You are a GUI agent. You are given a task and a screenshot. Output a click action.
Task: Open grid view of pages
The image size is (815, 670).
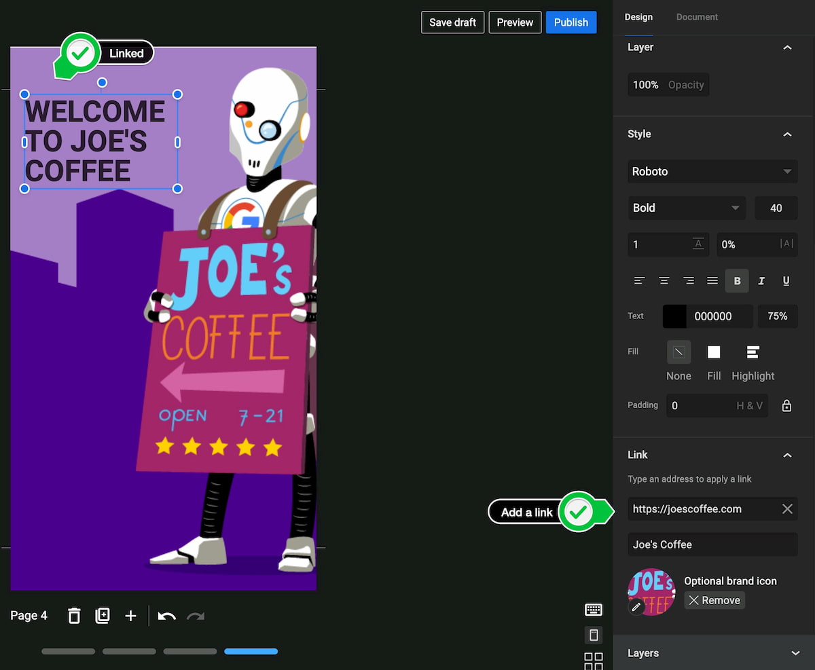[x=593, y=660]
